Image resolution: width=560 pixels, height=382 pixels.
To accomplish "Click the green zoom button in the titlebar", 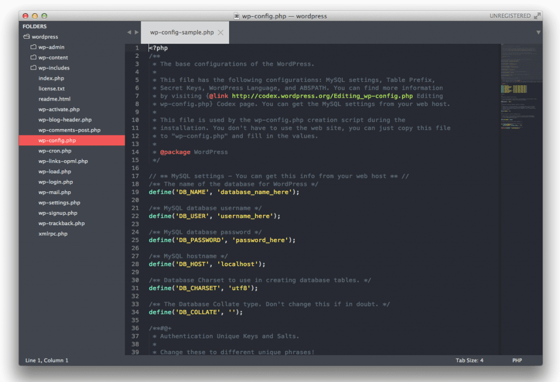I will pyautogui.click(x=43, y=16).
